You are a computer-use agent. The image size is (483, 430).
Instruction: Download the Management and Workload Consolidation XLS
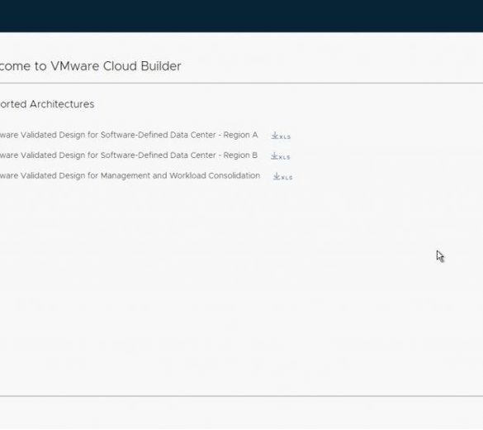click(282, 176)
